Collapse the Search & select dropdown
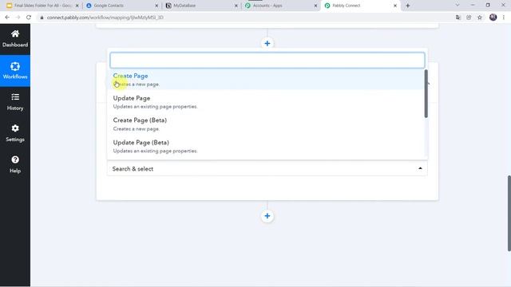The width and height of the screenshot is (511, 287). tap(267, 168)
